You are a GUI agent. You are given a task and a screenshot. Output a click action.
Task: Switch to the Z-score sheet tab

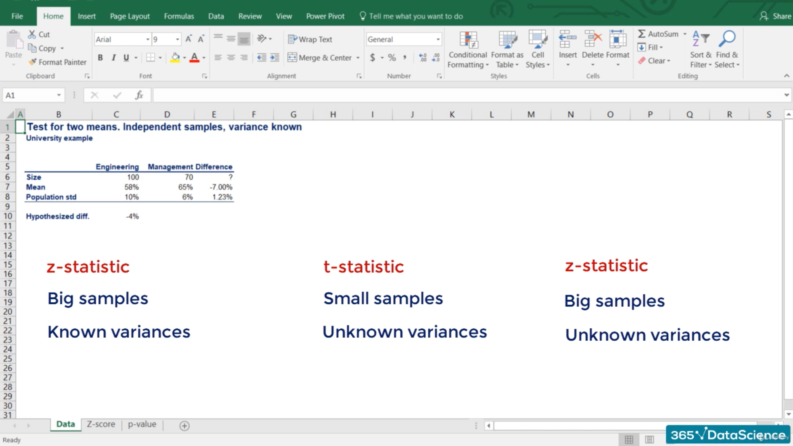101,424
